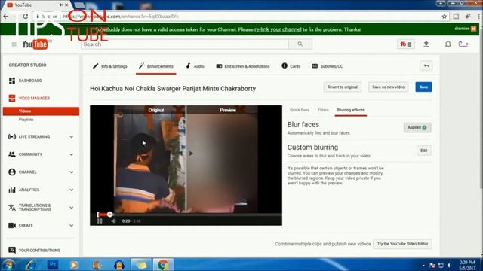Open the account avatar menu

pyautogui.click(x=463, y=44)
